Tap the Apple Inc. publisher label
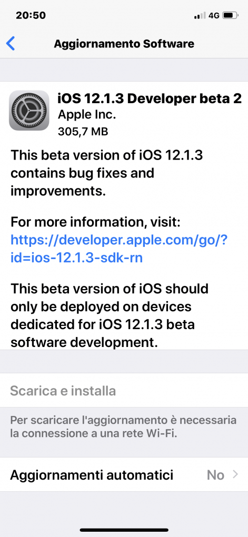Viewport: 248px width, 537px height. [87, 115]
